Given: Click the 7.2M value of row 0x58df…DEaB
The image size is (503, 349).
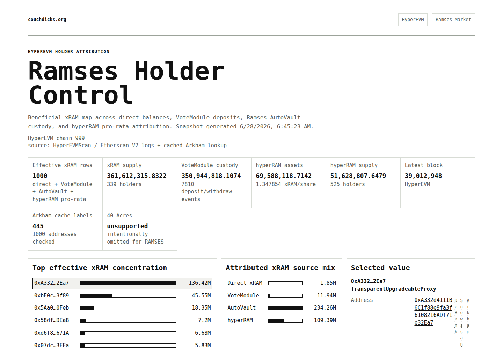Looking at the screenshot, I should click(204, 320).
